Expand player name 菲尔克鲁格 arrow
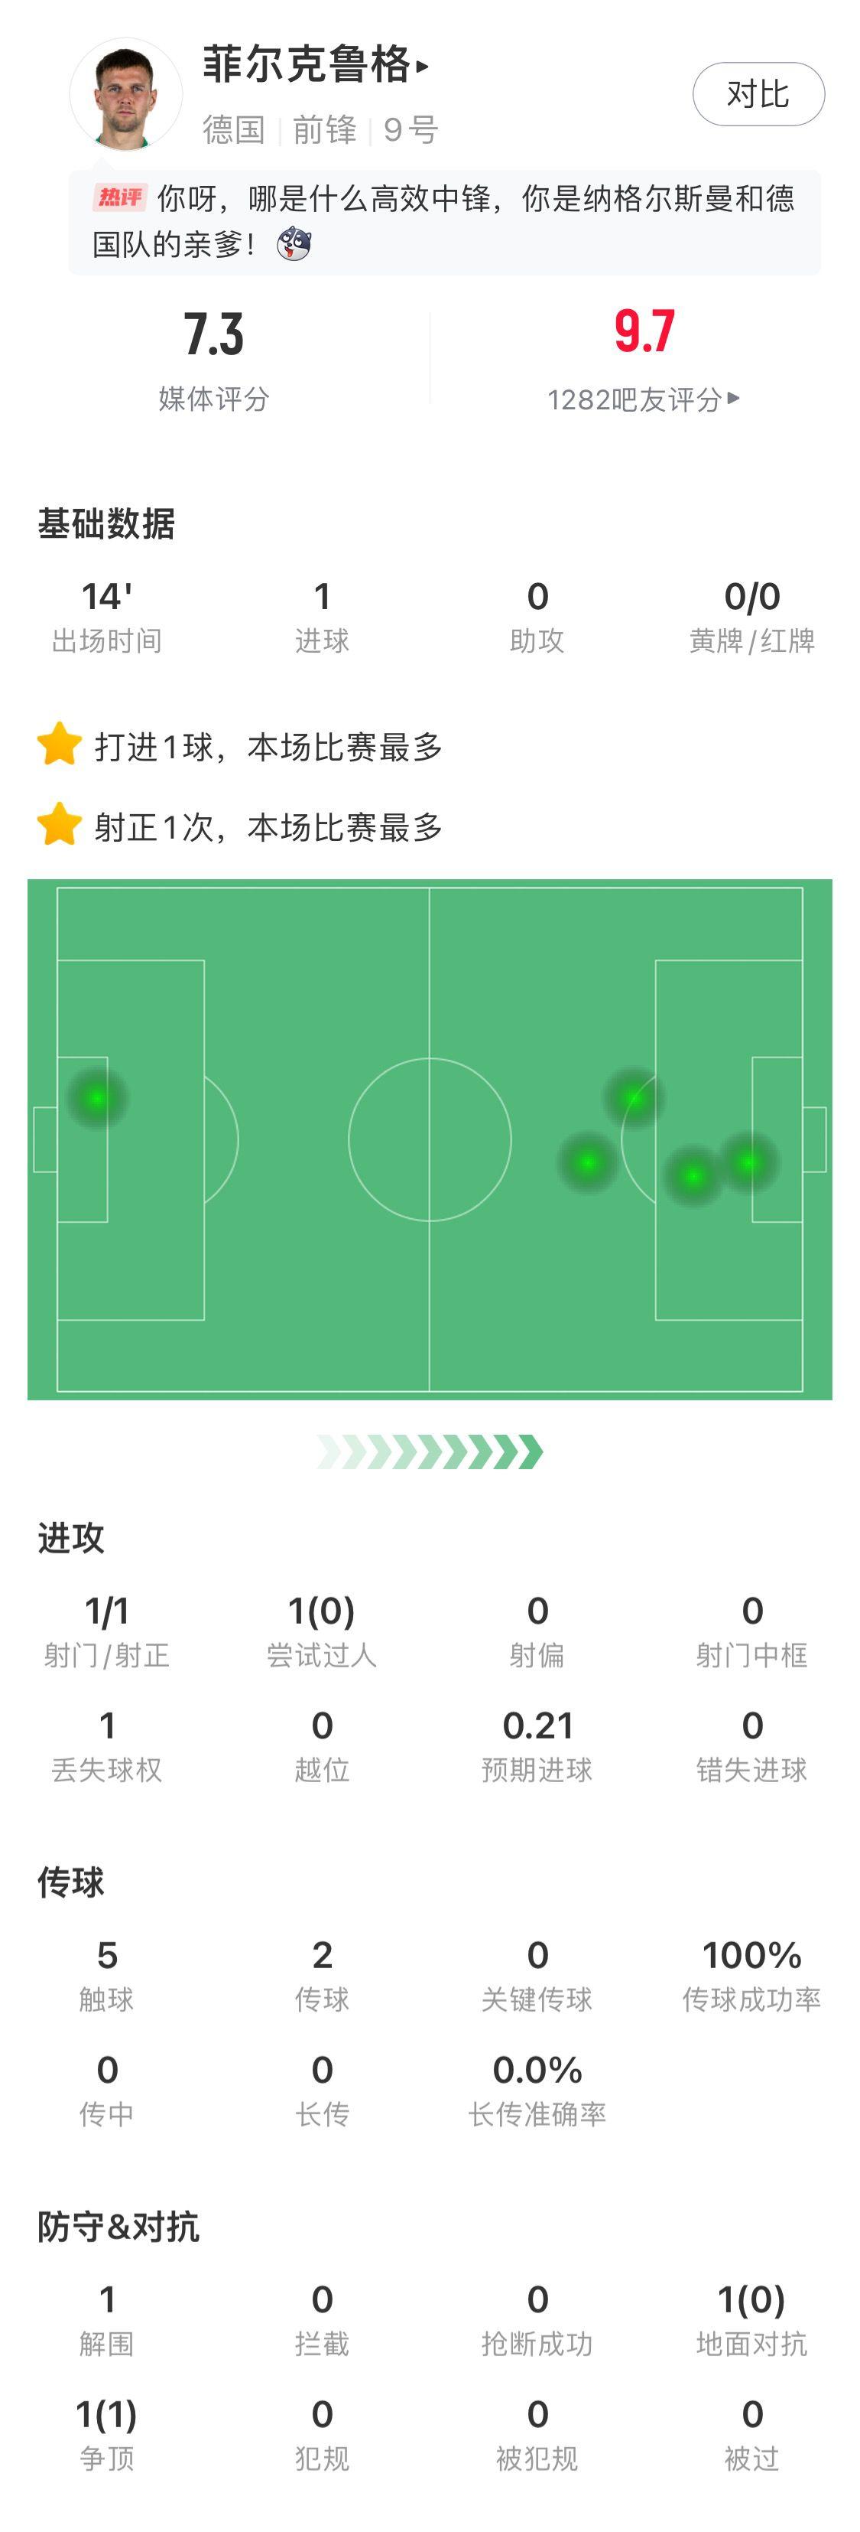Screen dimensions: 860x2532 [x=424, y=67]
